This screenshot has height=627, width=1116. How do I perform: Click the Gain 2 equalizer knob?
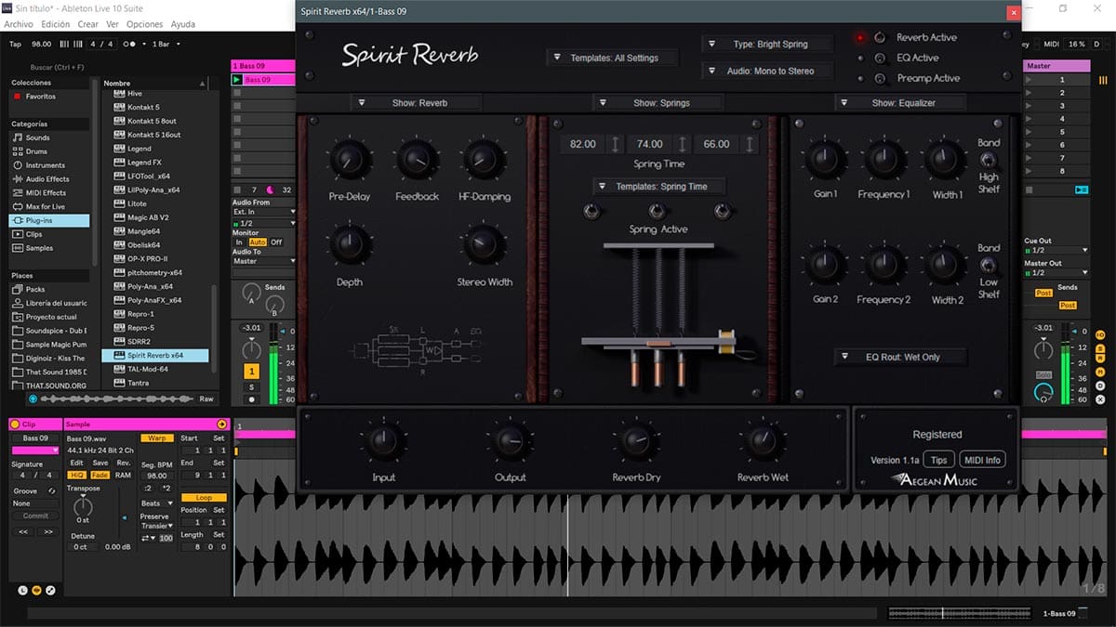(825, 265)
